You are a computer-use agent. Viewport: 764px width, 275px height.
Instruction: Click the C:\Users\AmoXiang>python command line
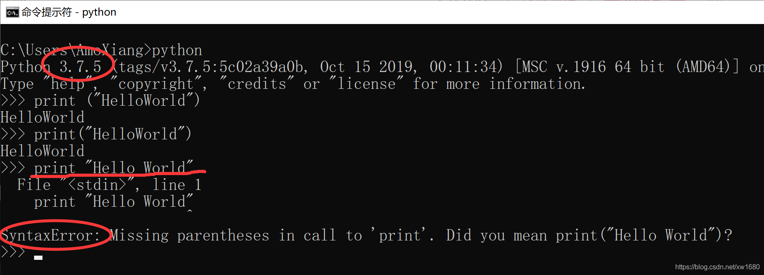click(x=101, y=50)
